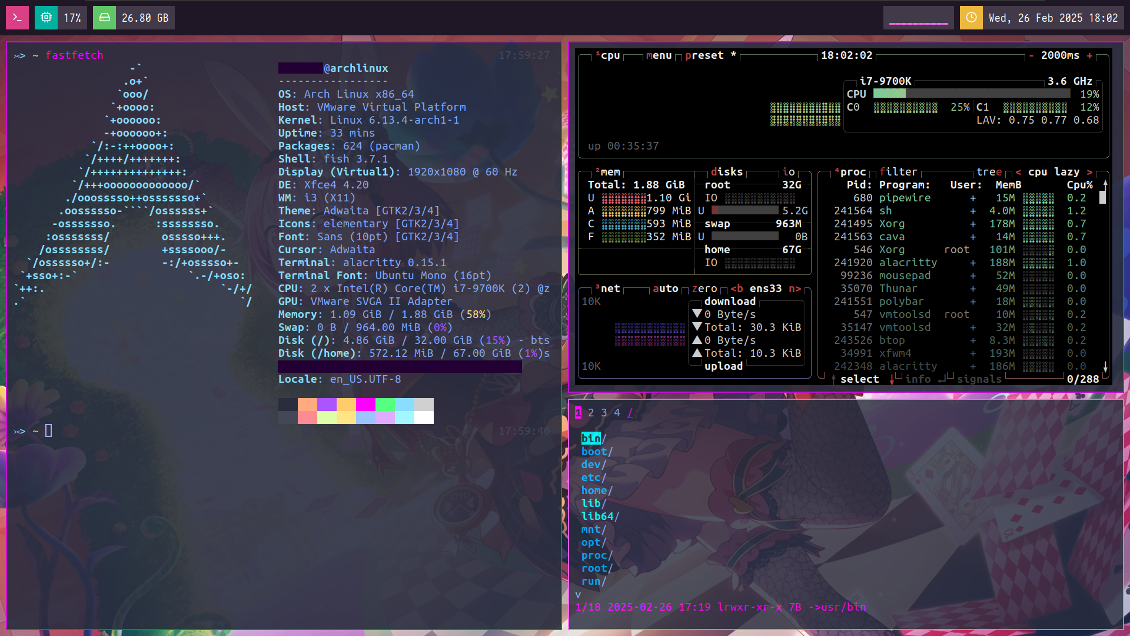Click the disk drive icon in the top bar
Image resolution: width=1130 pixels, height=636 pixels.
pos(104,18)
